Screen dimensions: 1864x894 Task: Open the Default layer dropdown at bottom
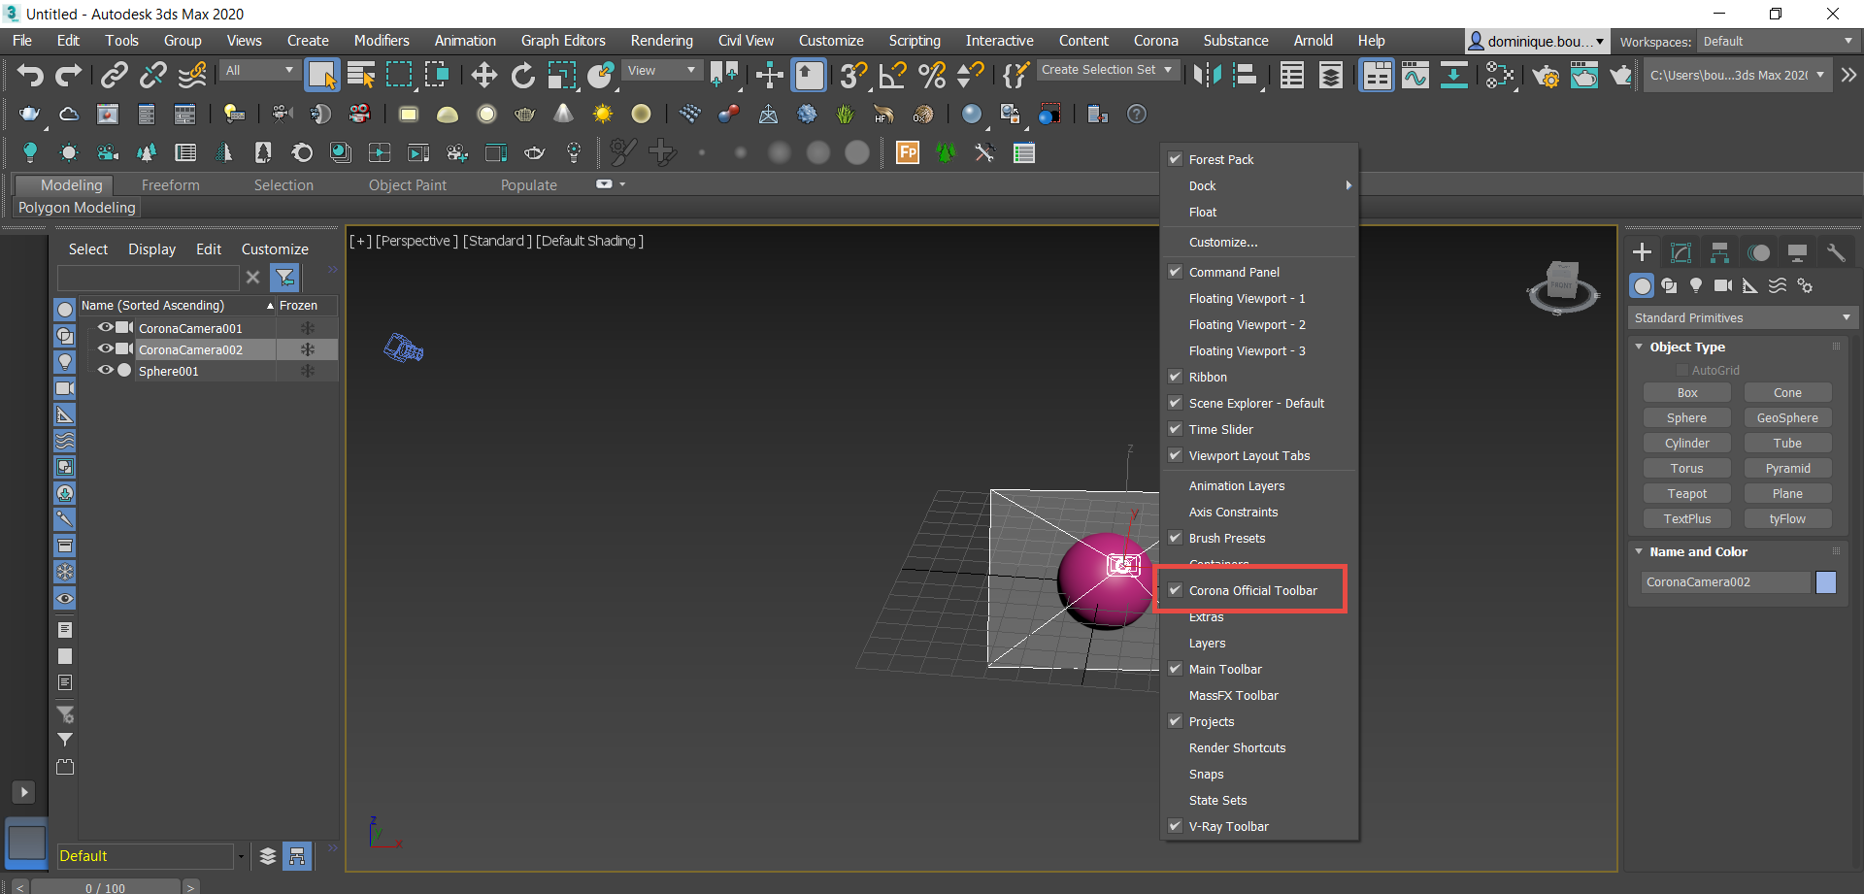pyautogui.click(x=241, y=856)
